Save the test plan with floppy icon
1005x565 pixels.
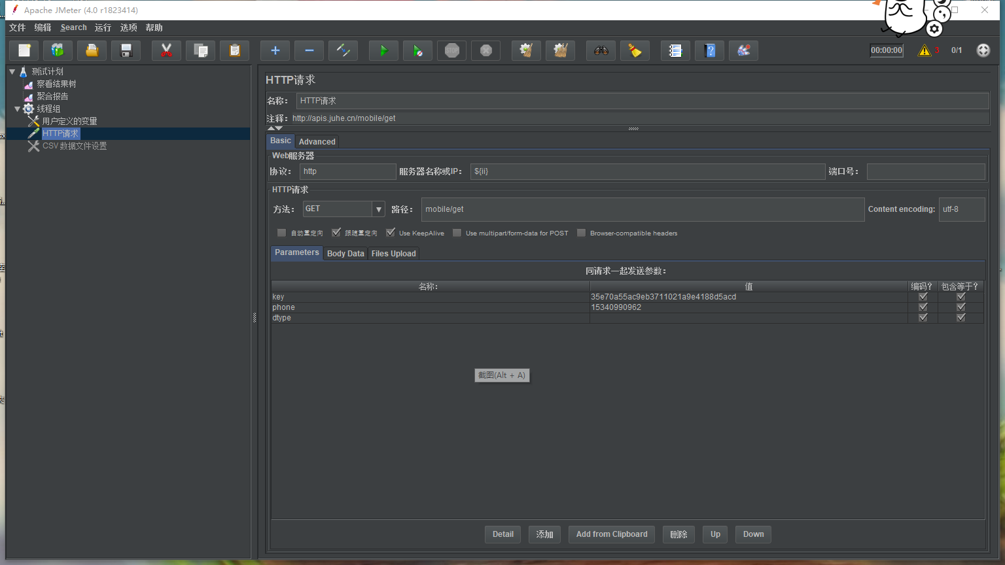(x=126, y=50)
